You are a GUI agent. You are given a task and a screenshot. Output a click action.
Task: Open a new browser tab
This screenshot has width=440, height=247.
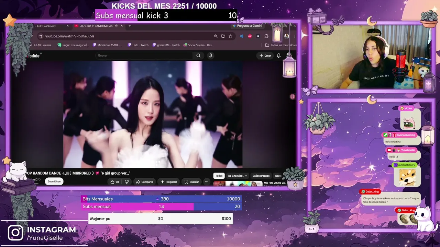[130, 26]
